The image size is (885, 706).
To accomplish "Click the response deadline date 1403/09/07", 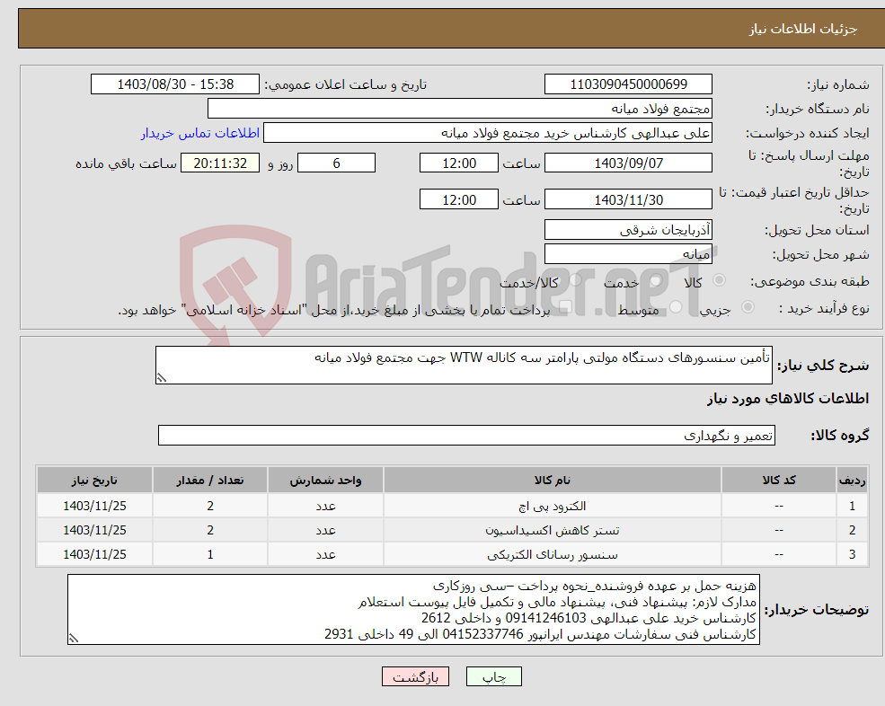I will 628,163.
